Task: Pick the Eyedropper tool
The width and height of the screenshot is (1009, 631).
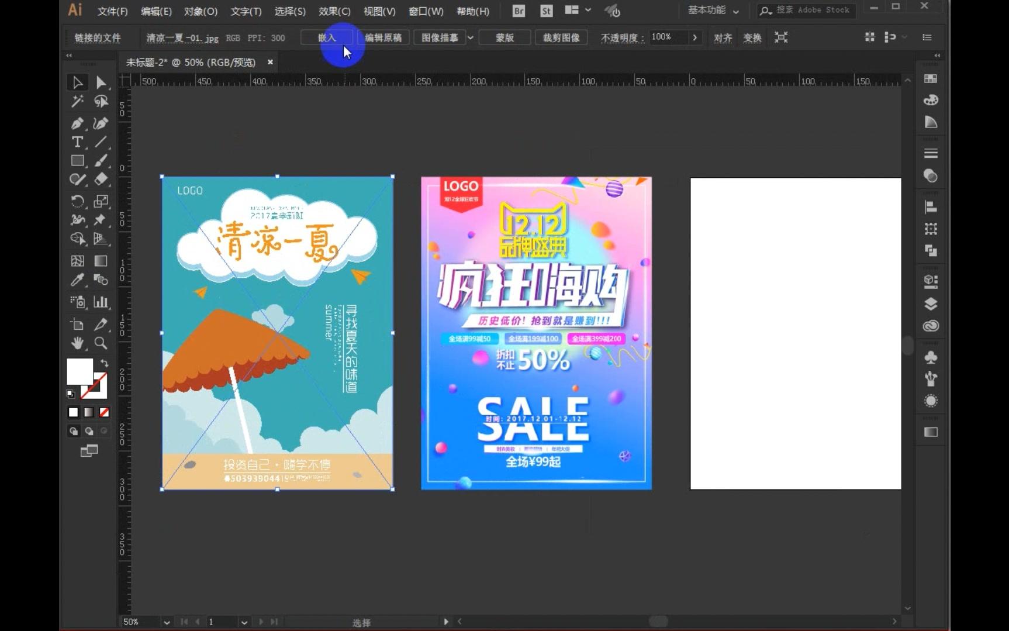Action: (x=77, y=280)
